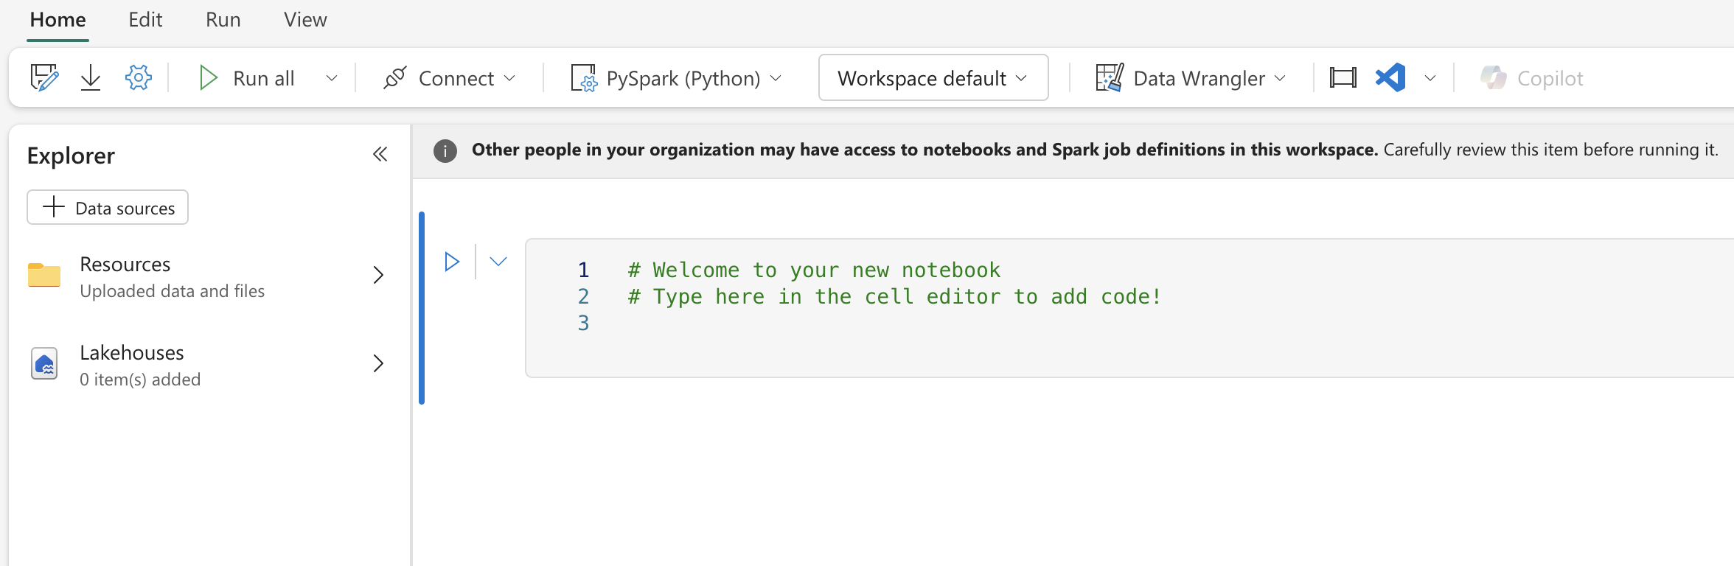Add Data sources in Explorer

108,208
